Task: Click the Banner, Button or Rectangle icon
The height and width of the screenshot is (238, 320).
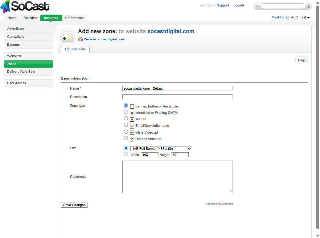Action: coord(132,107)
